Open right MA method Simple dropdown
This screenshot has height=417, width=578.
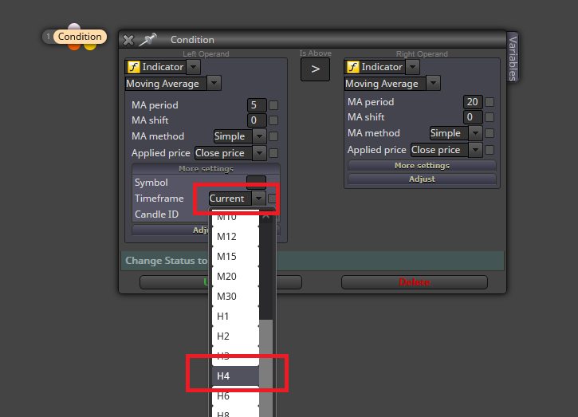click(475, 133)
